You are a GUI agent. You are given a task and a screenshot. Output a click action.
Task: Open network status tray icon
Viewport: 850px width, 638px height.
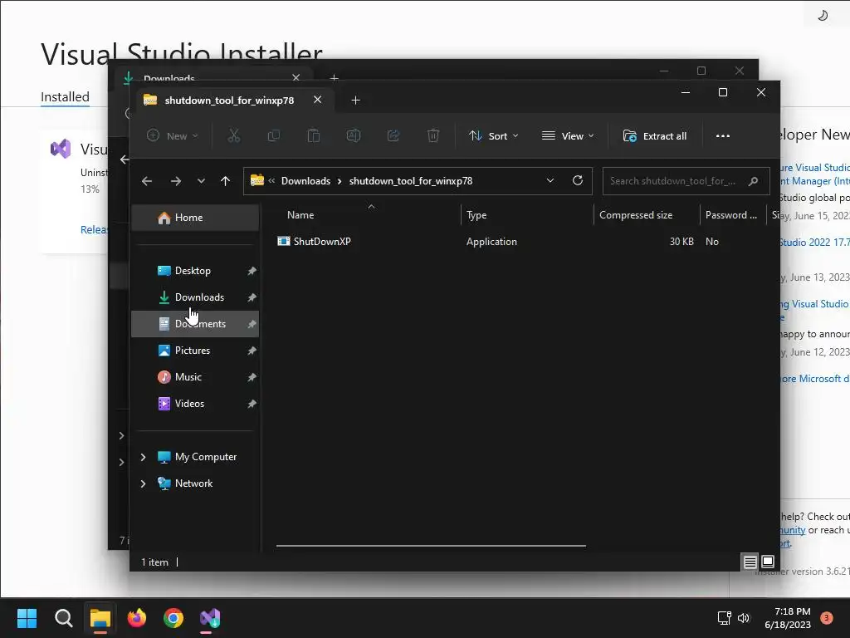point(724,618)
